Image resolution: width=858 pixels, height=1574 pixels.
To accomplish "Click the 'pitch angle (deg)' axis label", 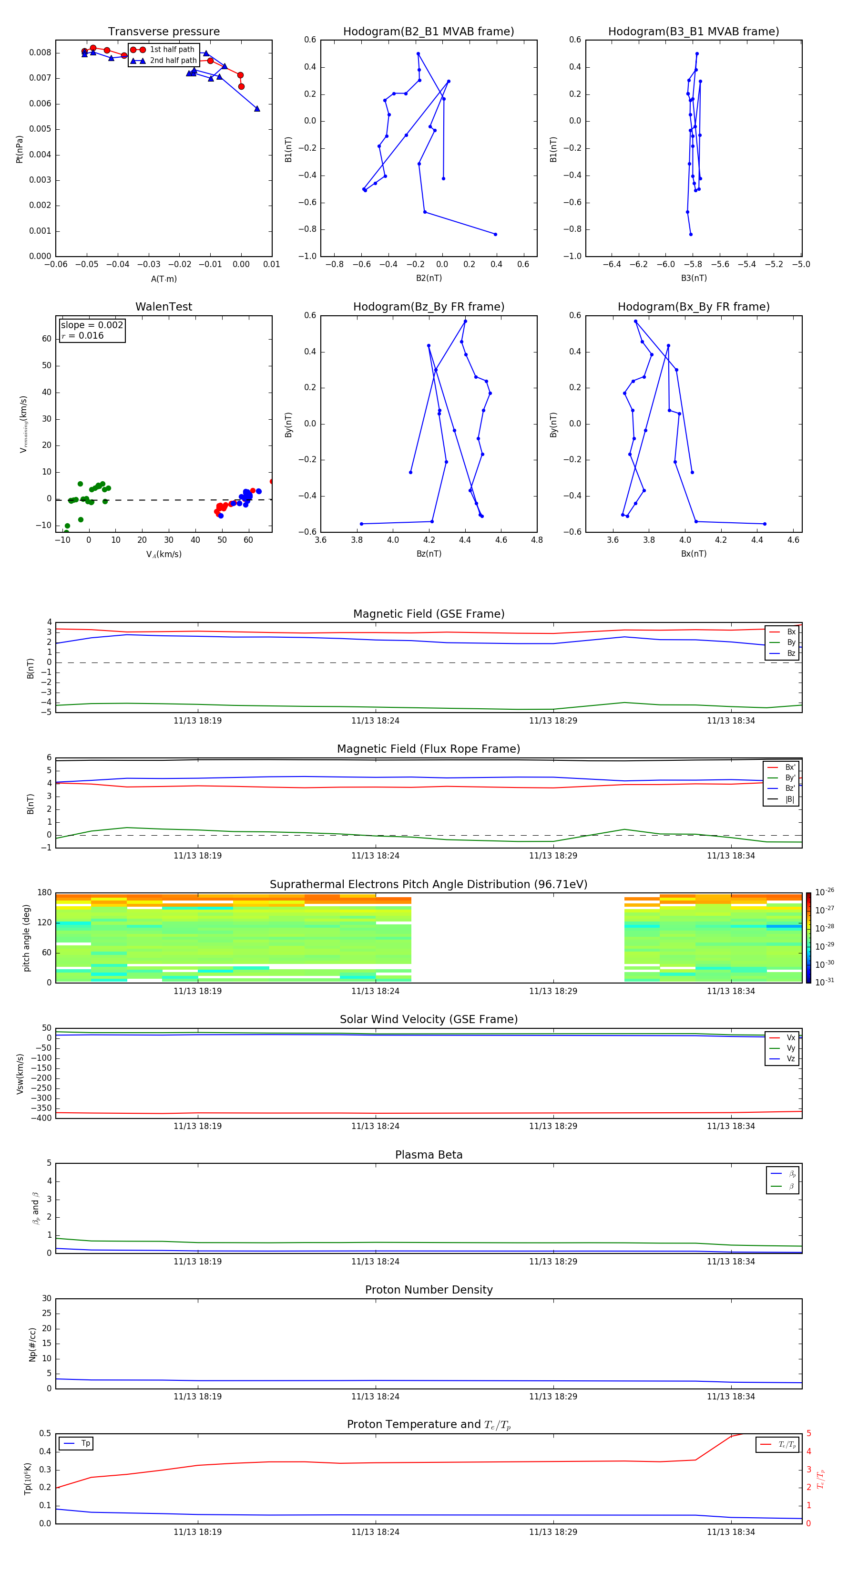I will pos(26,938).
